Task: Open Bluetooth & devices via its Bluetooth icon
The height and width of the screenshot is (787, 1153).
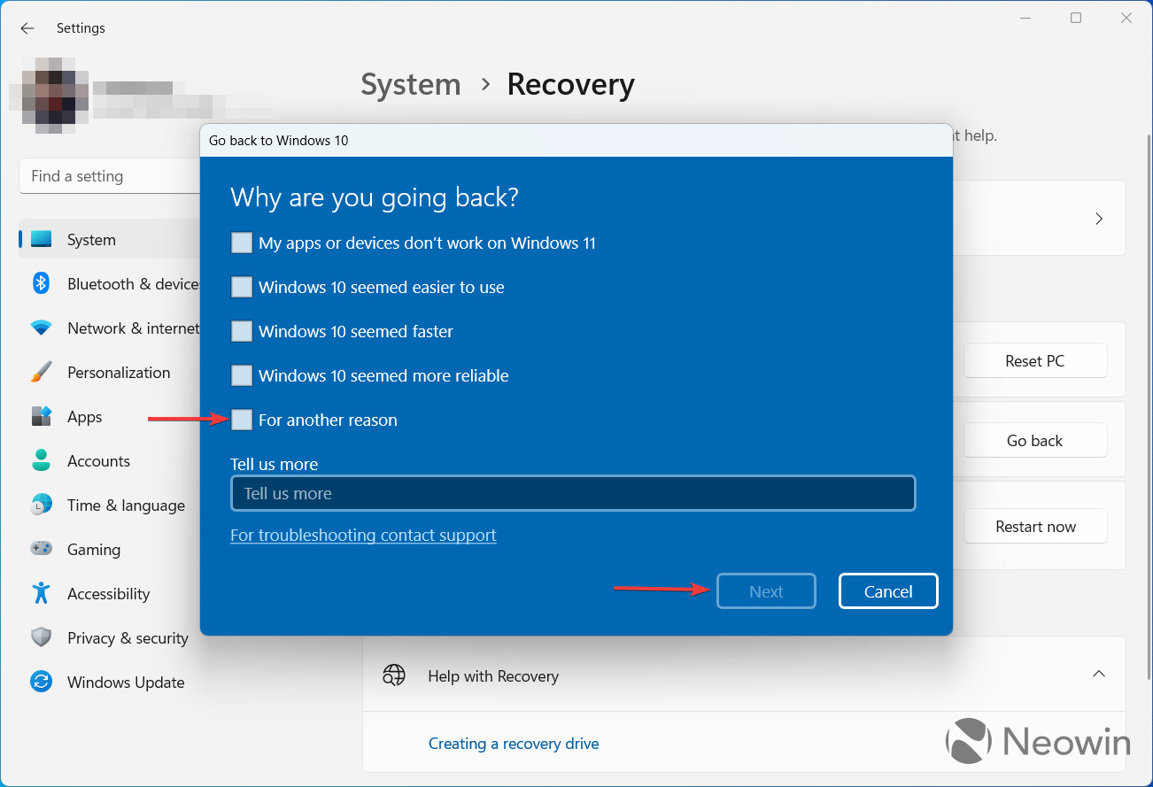Action: [41, 283]
